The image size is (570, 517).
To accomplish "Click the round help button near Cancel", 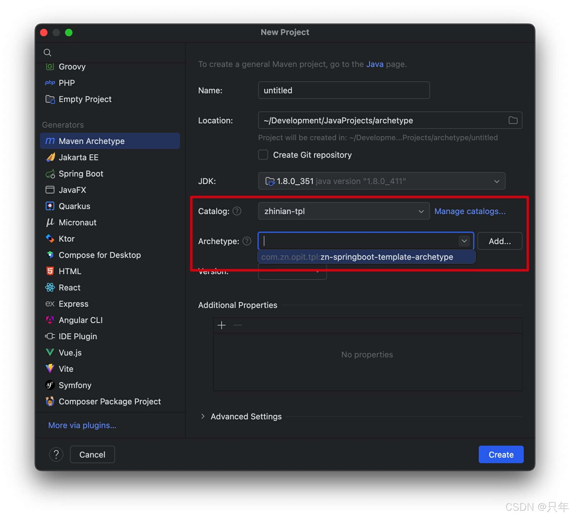I will [x=56, y=454].
